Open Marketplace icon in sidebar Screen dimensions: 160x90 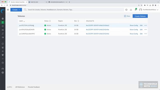point(3,63)
